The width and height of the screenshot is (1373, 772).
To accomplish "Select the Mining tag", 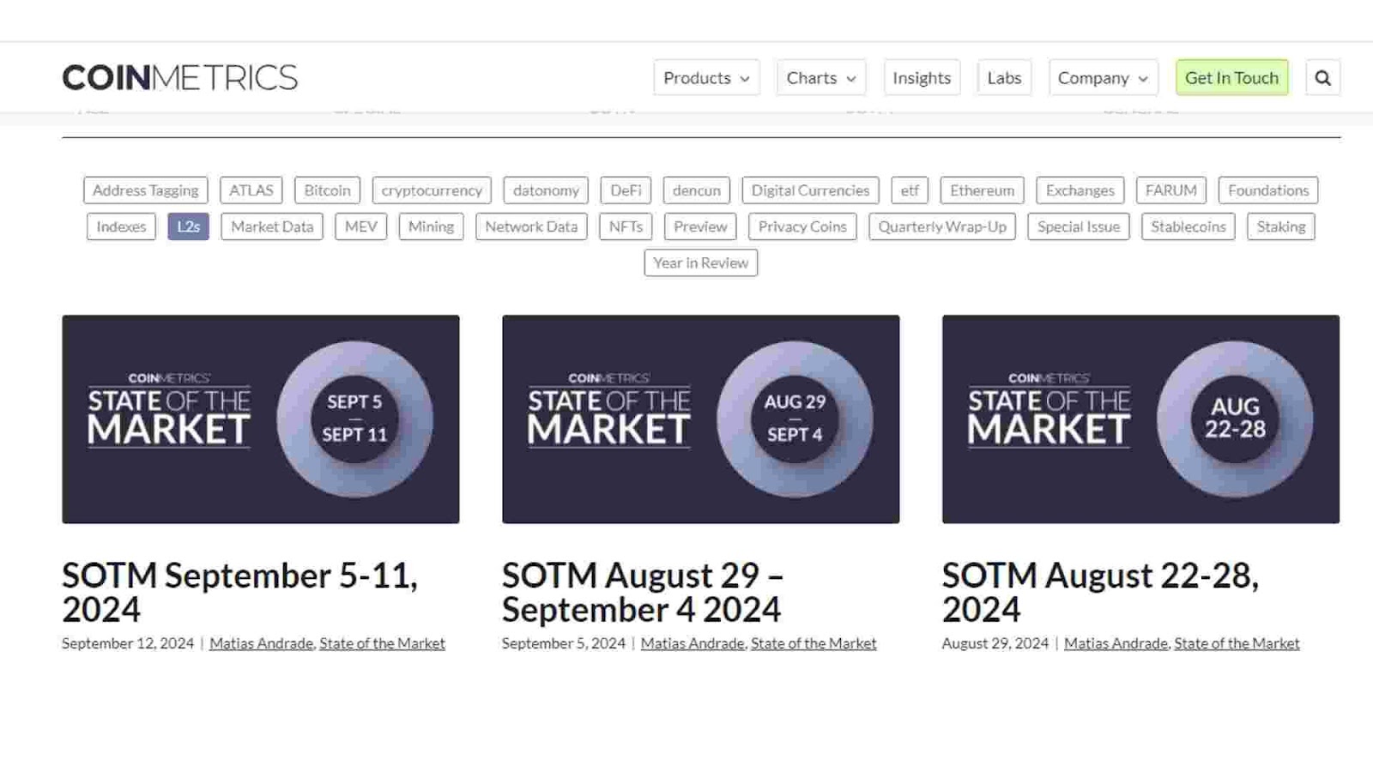I will (x=431, y=226).
